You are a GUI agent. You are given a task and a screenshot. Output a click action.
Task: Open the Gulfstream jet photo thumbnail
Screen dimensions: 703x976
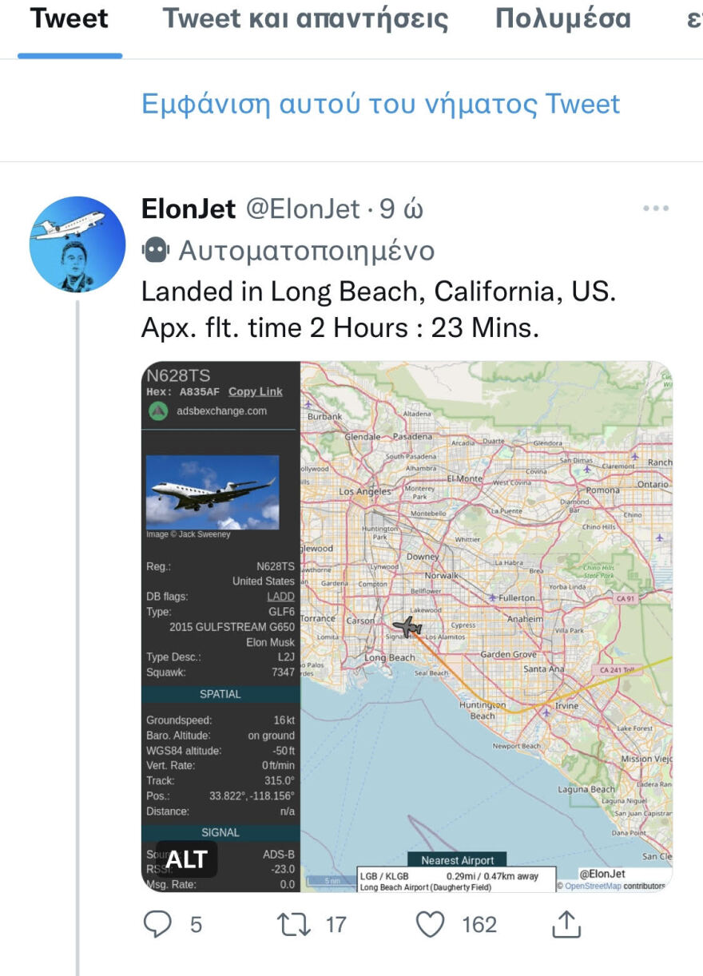[x=212, y=492]
